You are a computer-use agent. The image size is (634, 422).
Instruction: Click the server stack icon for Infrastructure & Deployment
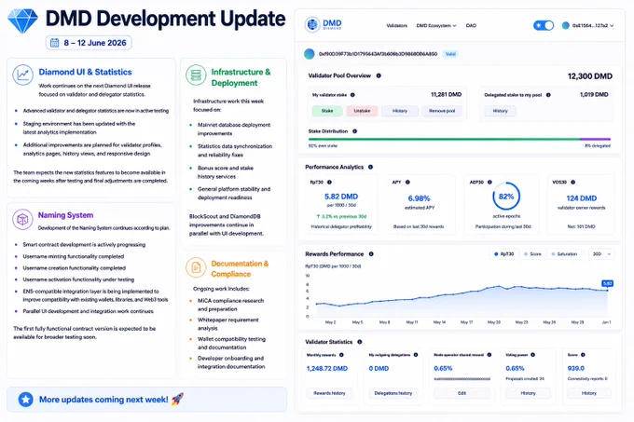click(196, 75)
